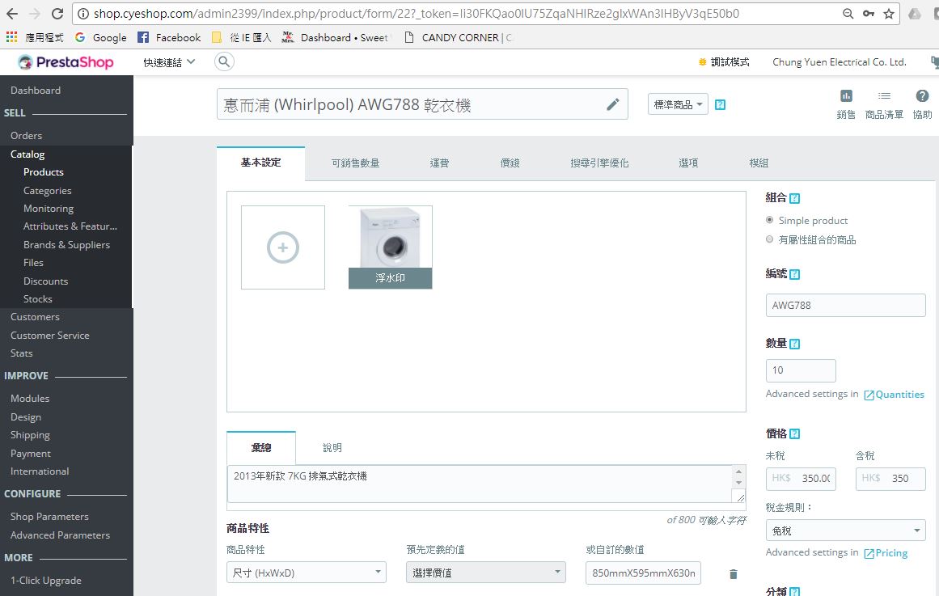Delete the feature row with trash icon
The height and width of the screenshot is (596, 939).
pyautogui.click(x=733, y=574)
